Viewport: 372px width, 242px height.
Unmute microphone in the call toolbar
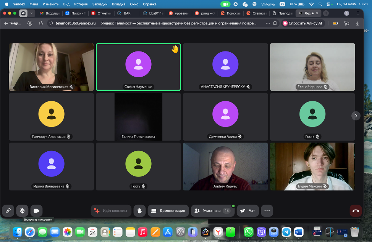pyautogui.click(x=22, y=210)
